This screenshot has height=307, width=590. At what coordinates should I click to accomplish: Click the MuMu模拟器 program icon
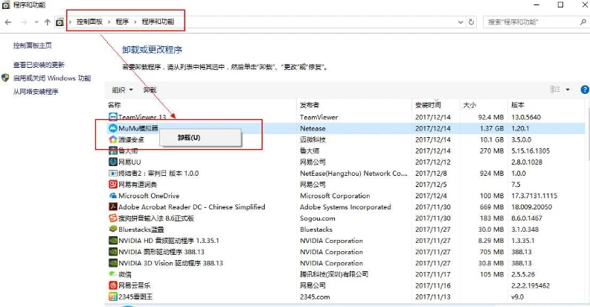click(x=113, y=128)
